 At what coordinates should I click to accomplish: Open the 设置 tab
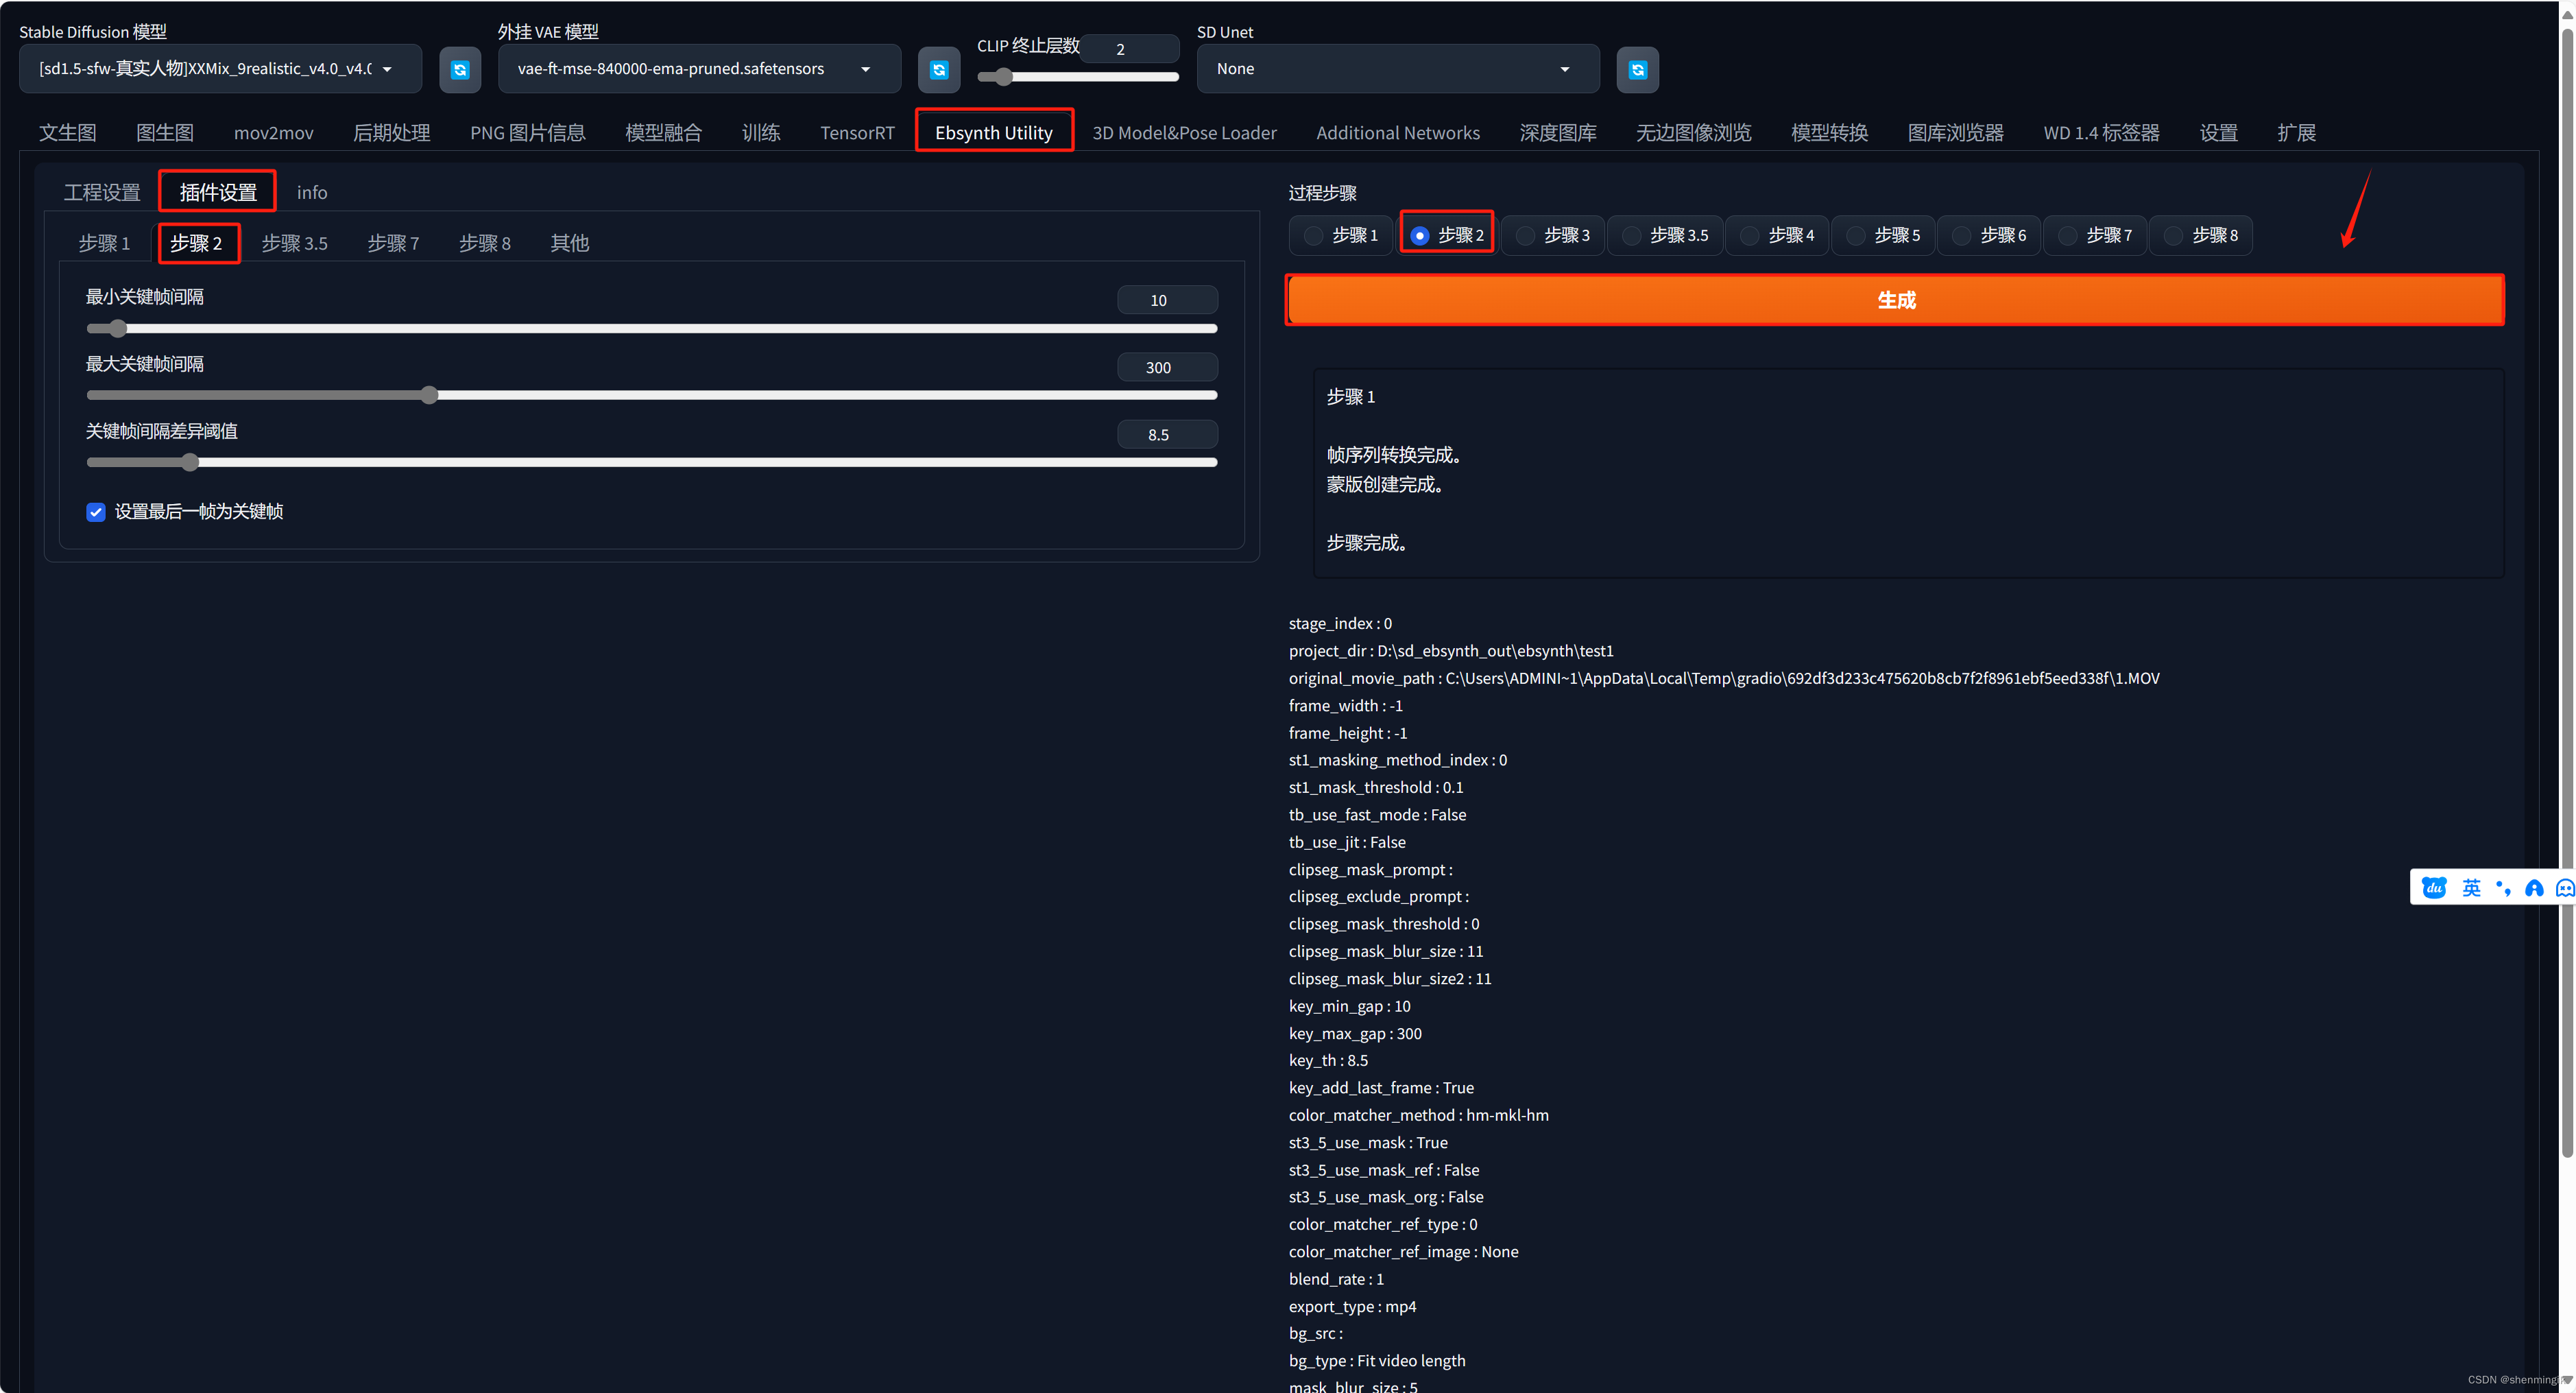click(2219, 133)
